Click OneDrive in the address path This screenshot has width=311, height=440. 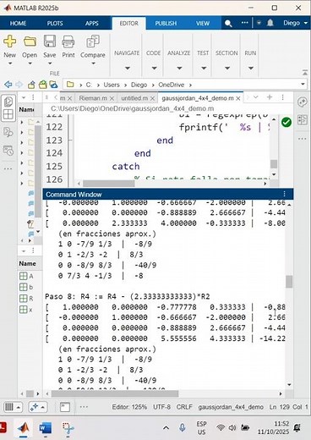[171, 85]
